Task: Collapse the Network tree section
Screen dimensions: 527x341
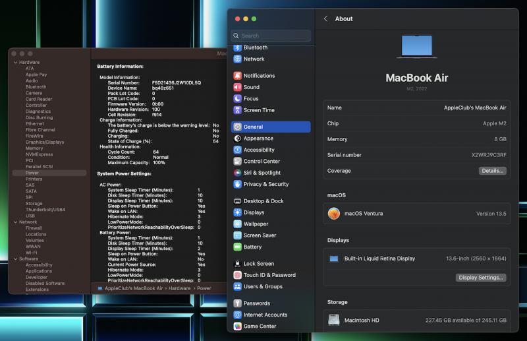Action: (15, 222)
